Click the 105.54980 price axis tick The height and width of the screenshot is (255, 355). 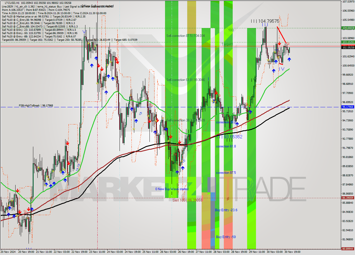tap(348, 20)
